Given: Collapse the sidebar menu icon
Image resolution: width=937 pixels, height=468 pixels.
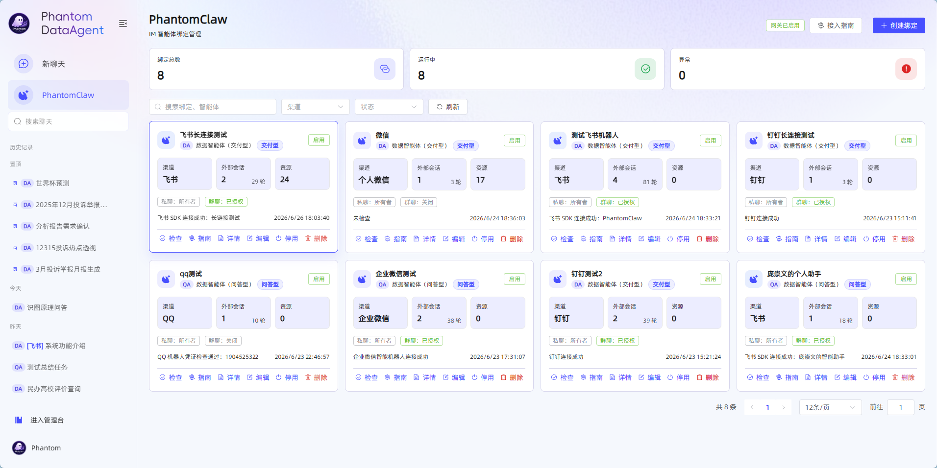Looking at the screenshot, I should [123, 23].
